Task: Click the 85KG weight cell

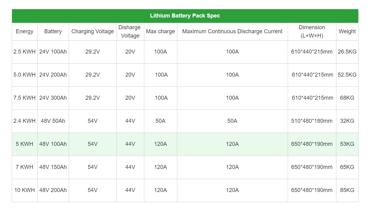Action: 347,190
